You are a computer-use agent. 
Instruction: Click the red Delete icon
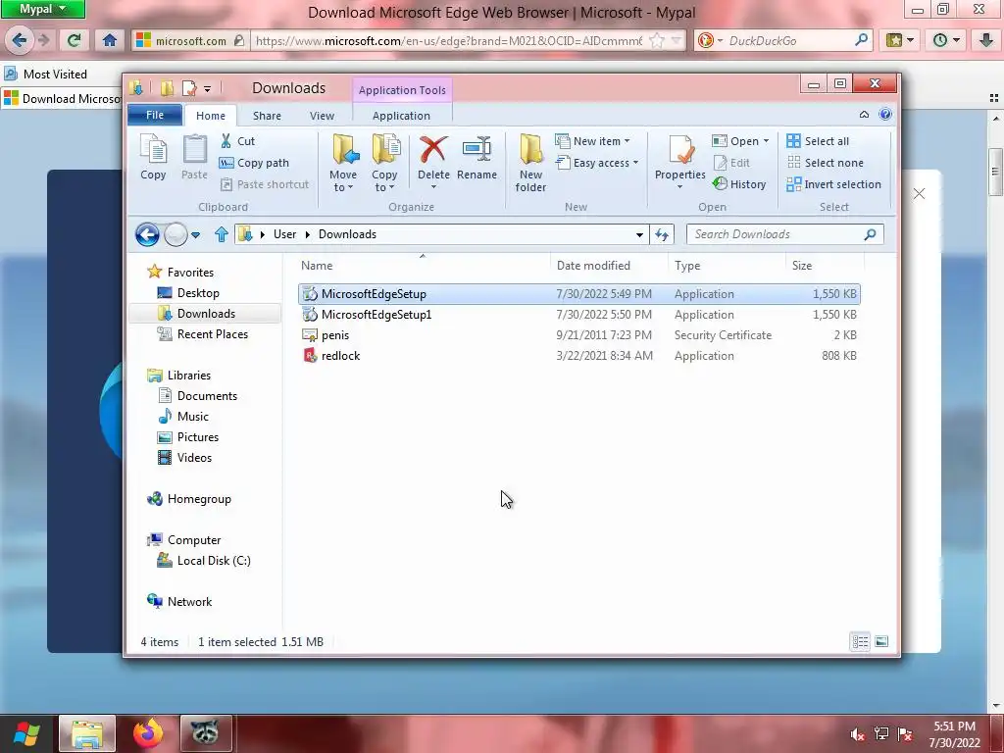pos(433,149)
